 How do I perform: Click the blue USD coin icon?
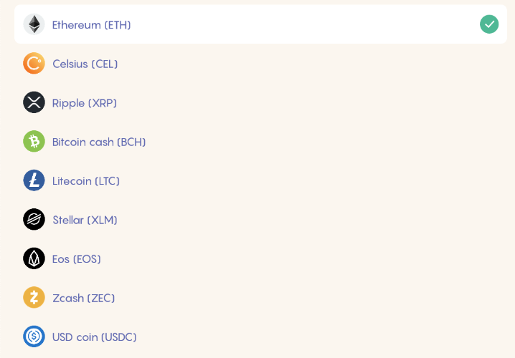tap(34, 337)
